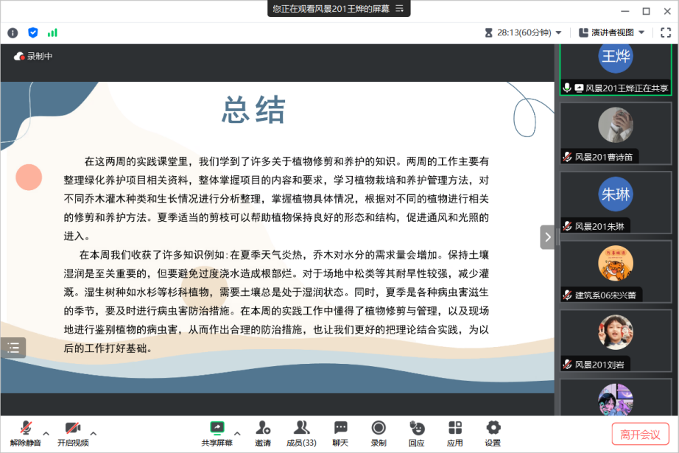679x453 pixels.
Task: Click the red 离开会议 button
Action: 640,434
